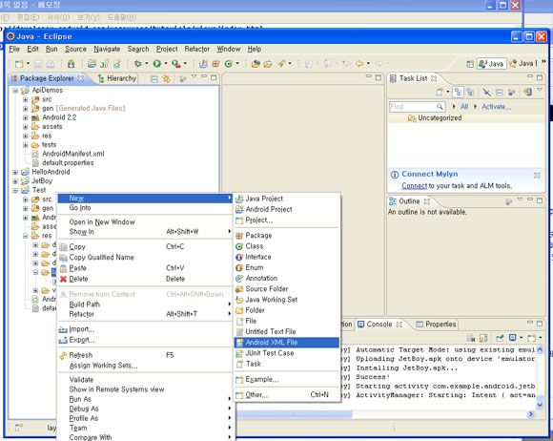Expand the HelloAndroid project node
553x441 pixels.
click(15, 173)
